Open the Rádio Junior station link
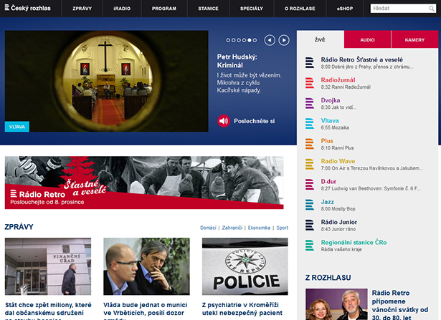Viewport: 441px width, 320px height. click(x=339, y=222)
